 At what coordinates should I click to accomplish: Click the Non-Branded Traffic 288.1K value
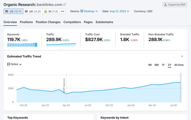155,40
